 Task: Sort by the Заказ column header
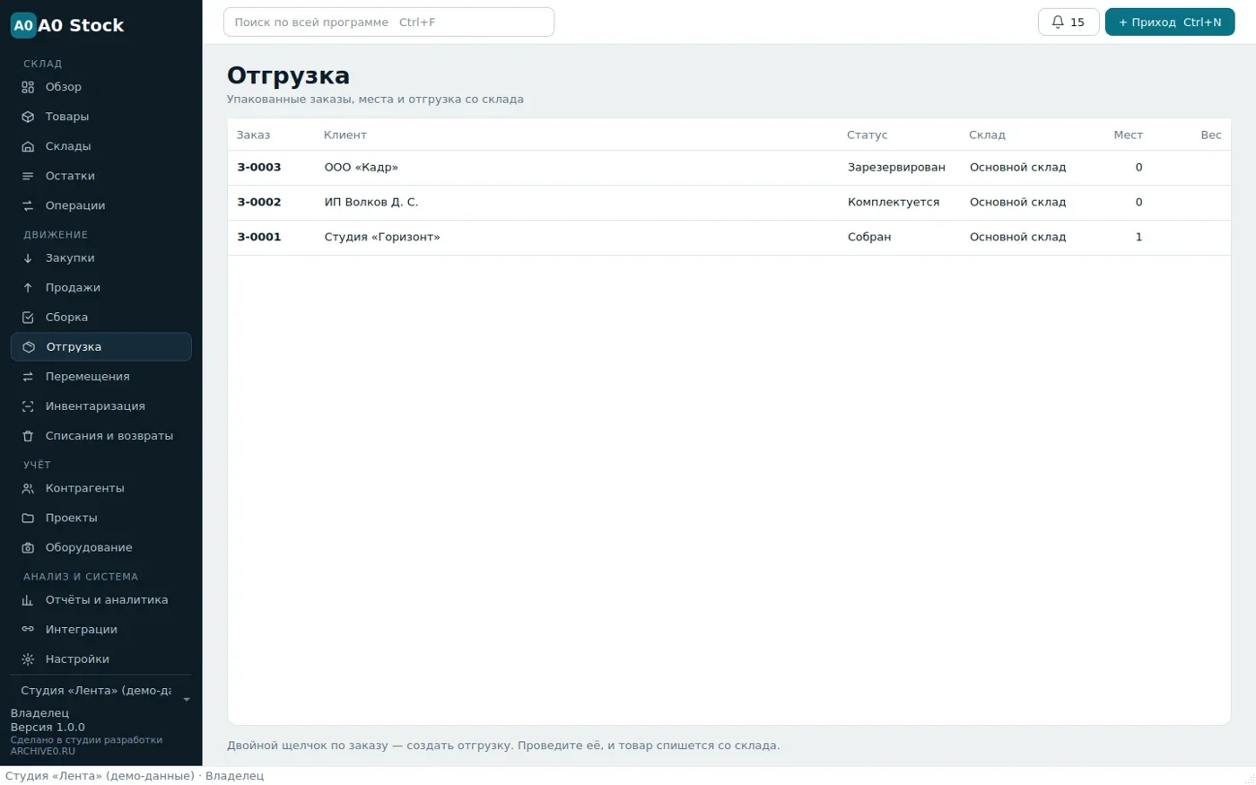coord(253,135)
